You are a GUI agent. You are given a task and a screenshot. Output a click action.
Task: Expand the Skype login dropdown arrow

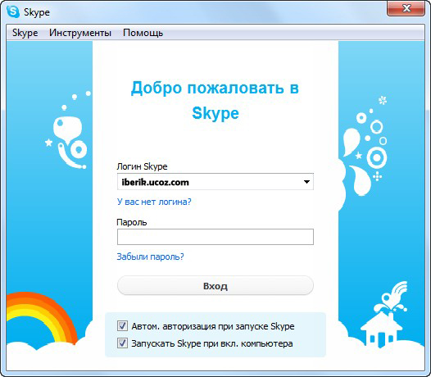point(306,182)
